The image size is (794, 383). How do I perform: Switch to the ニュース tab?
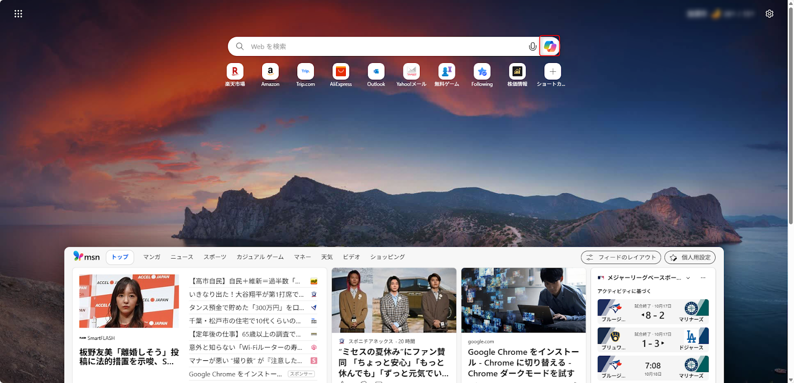[x=182, y=257]
